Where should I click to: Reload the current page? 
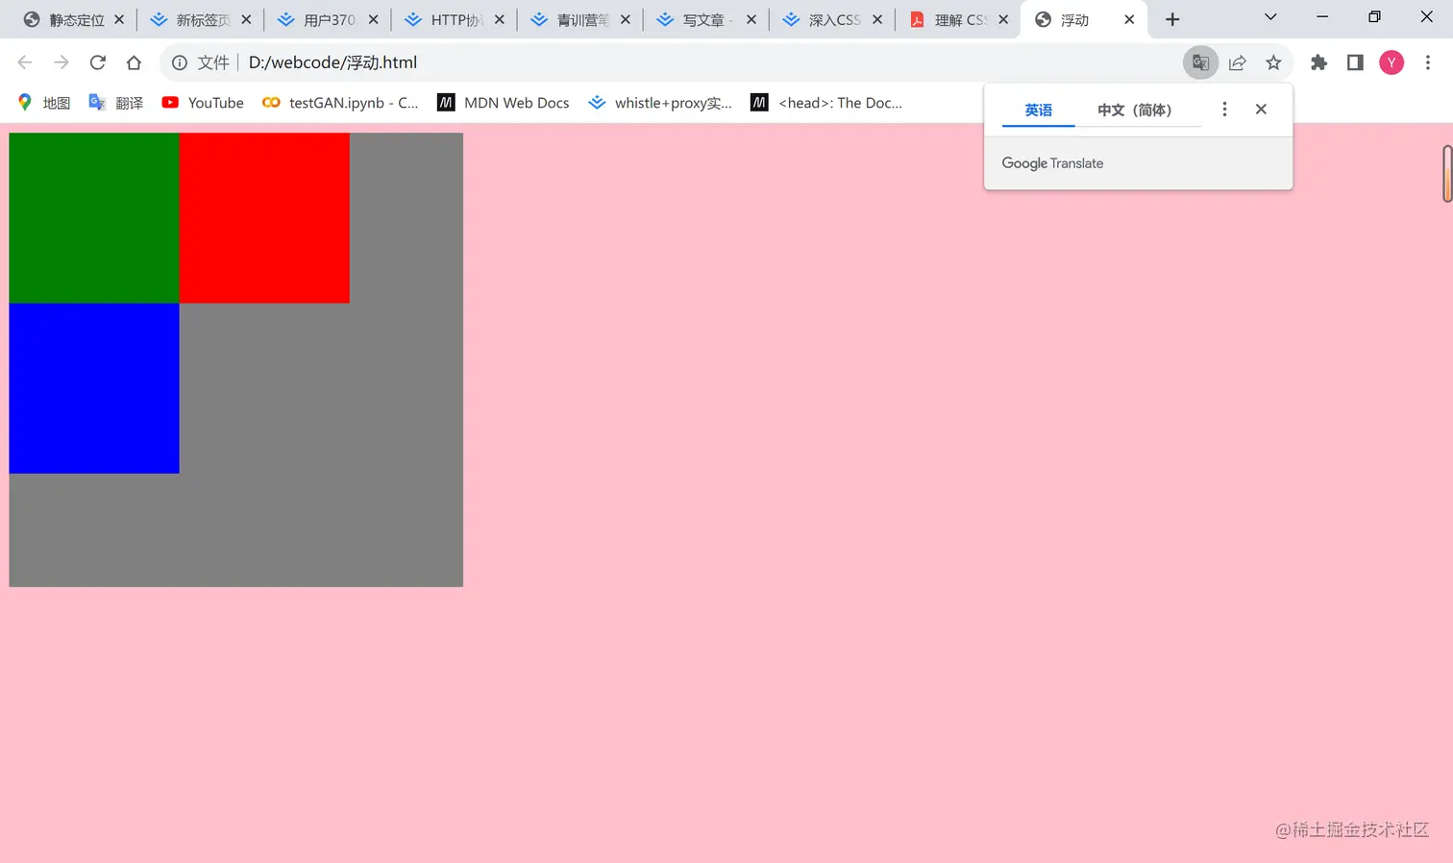97,62
